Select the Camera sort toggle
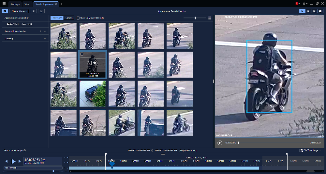The height and width of the screenshot is (174, 326). coord(69,18)
